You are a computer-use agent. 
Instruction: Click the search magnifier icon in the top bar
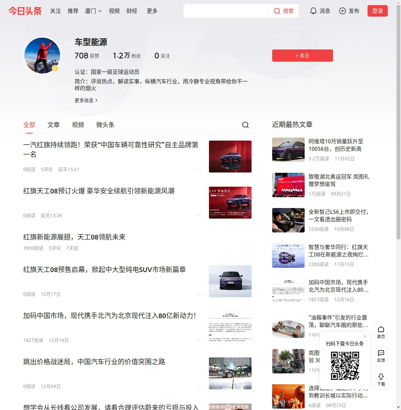pos(277,11)
